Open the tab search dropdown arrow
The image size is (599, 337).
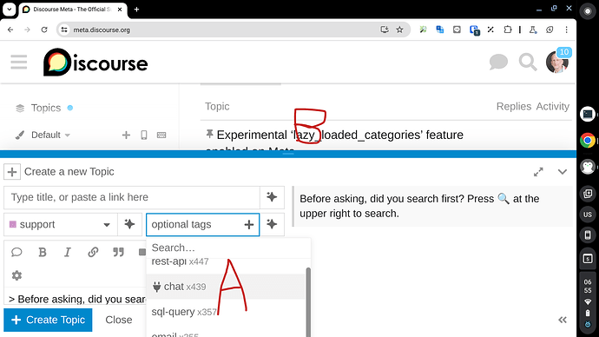pos(10,10)
